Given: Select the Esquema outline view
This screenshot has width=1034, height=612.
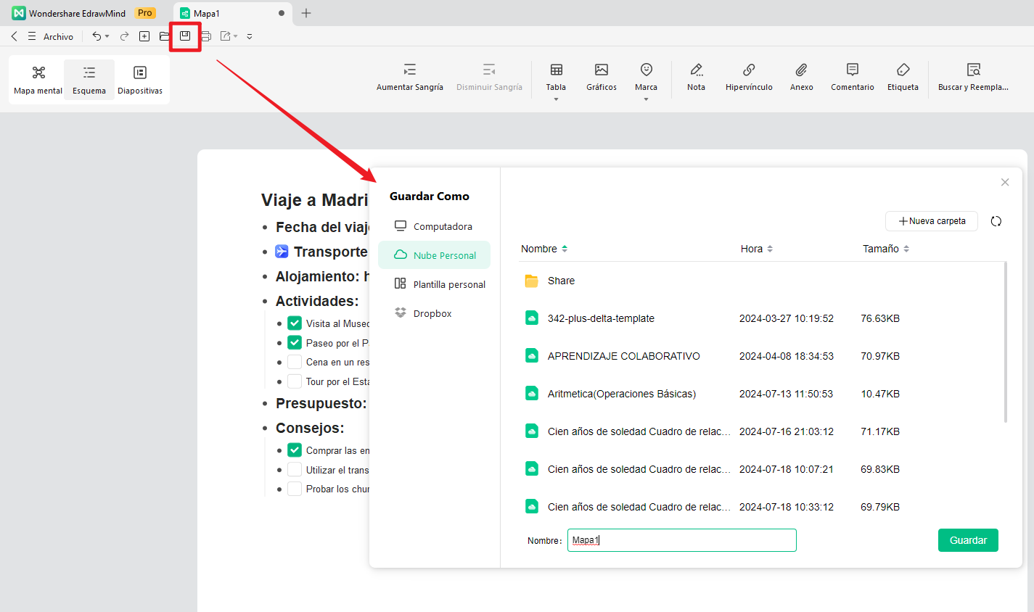Looking at the screenshot, I should 89,80.
